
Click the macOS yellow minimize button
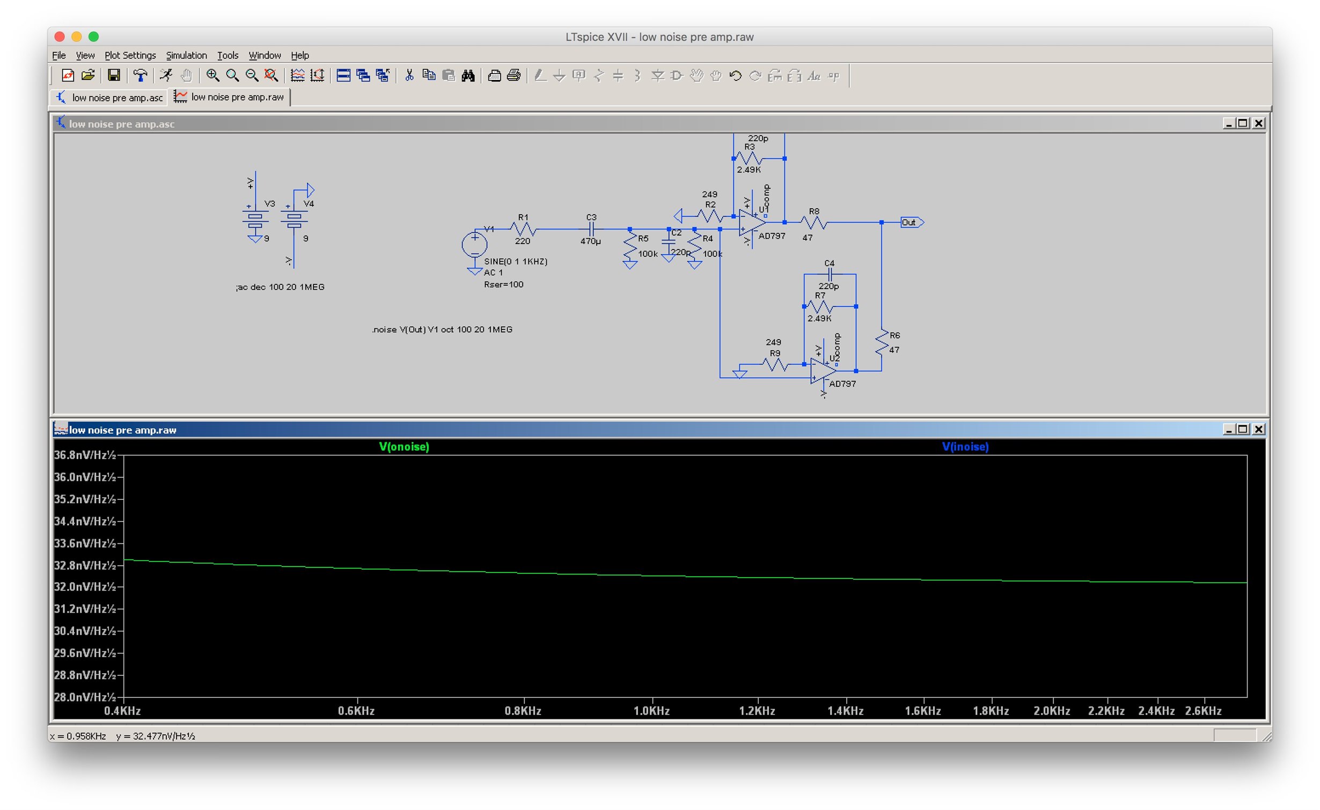click(x=76, y=36)
